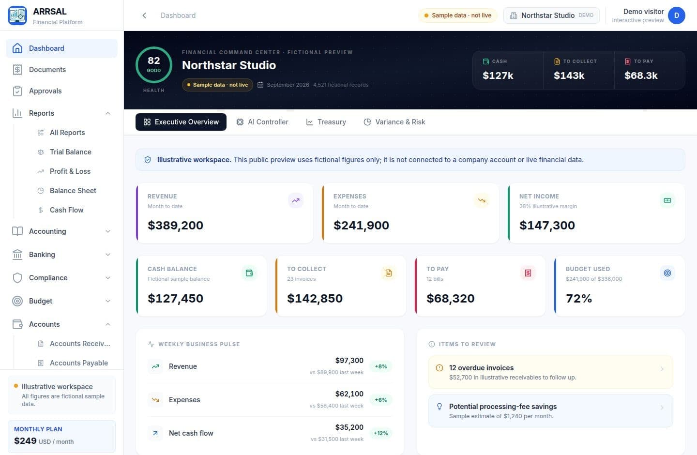Click the +8% revenue change badge
697x455 pixels.
click(381, 366)
